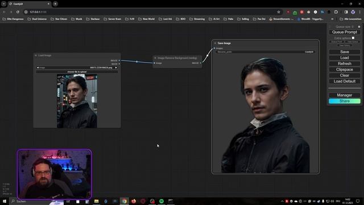The width and height of the screenshot is (364, 205).
Task: Click the Queue Prompt button
Action: [x=345, y=32]
